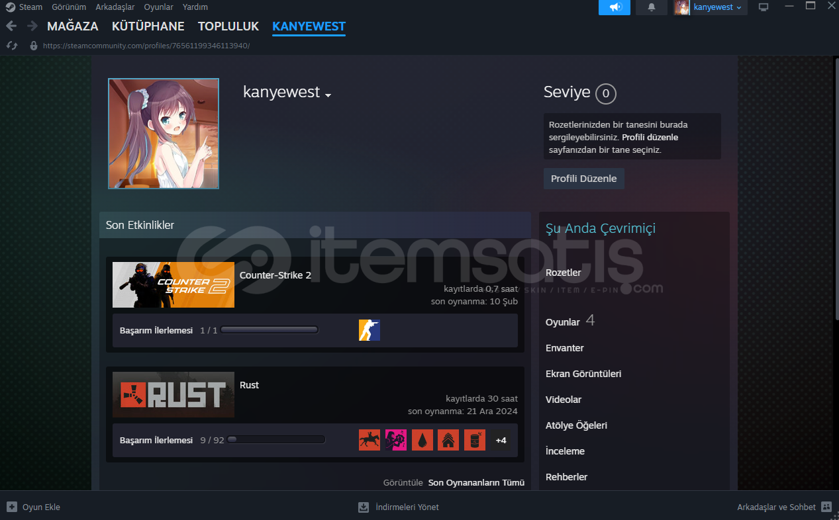
Task: Open the kanyewest account dropdown in top bar
Action: [x=718, y=7]
